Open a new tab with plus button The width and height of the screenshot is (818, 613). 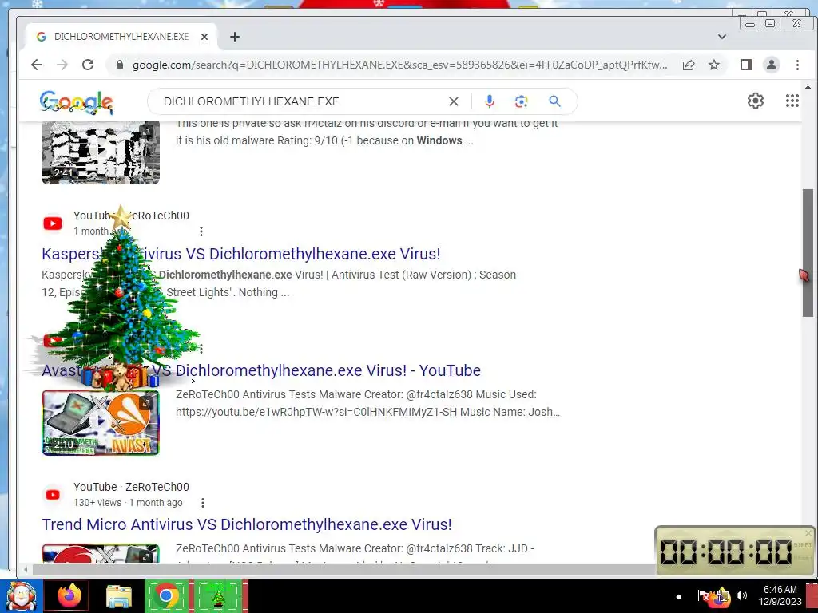pyautogui.click(x=235, y=37)
